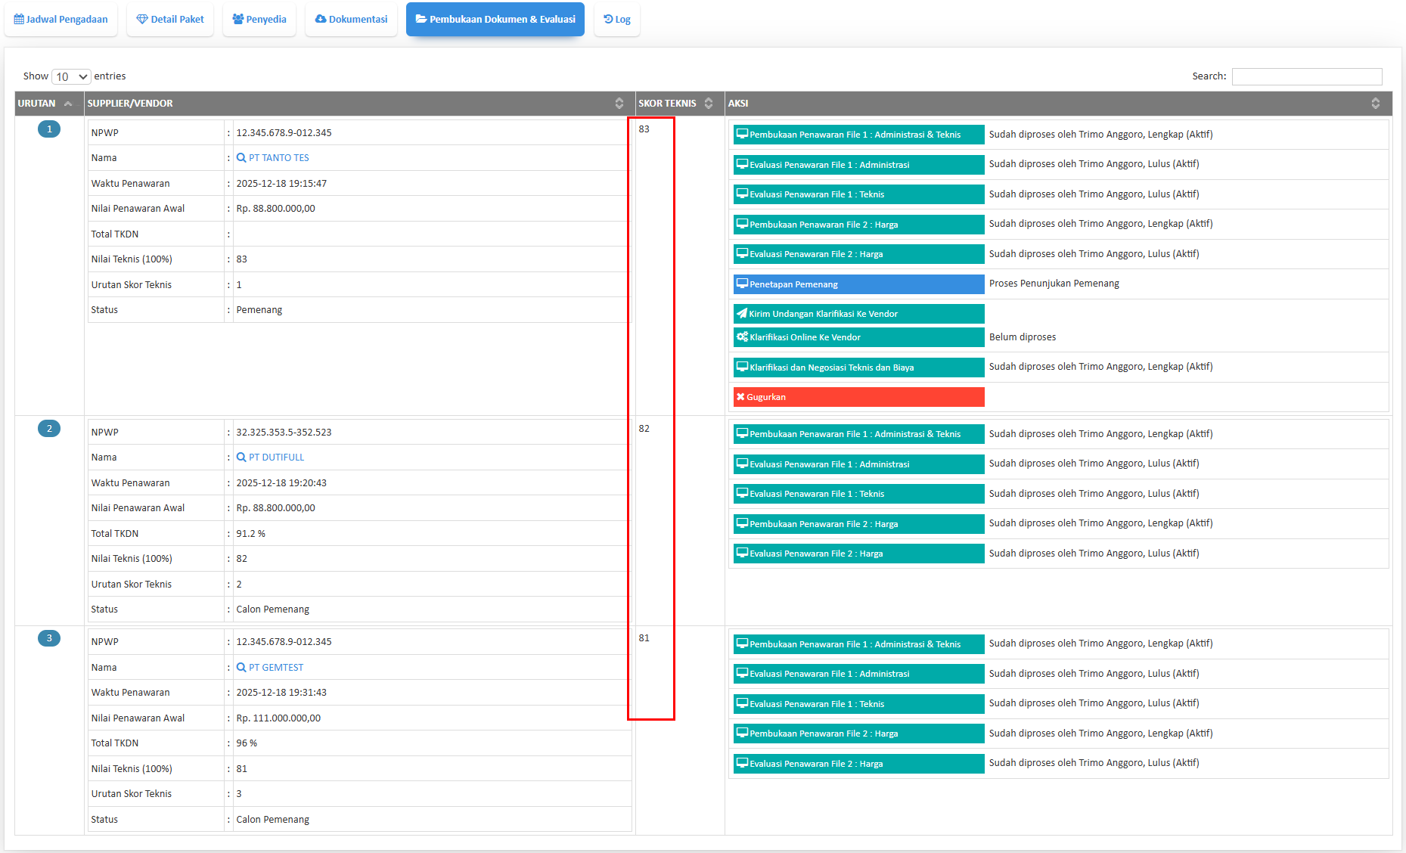Click Klarifikasi dan Negosiasi Teknis dan Biaya button

pos(858,368)
